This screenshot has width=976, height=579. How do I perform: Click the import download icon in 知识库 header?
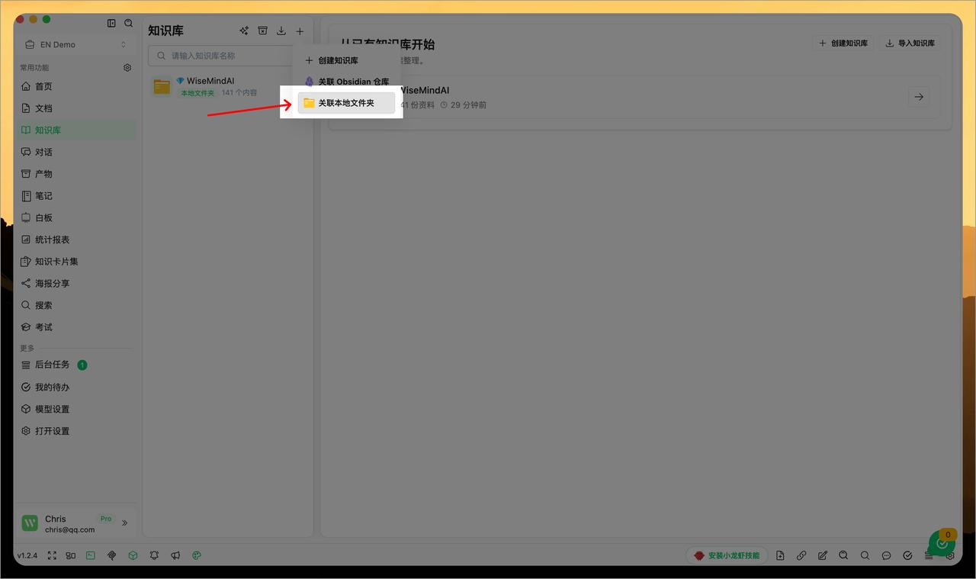(x=281, y=31)
